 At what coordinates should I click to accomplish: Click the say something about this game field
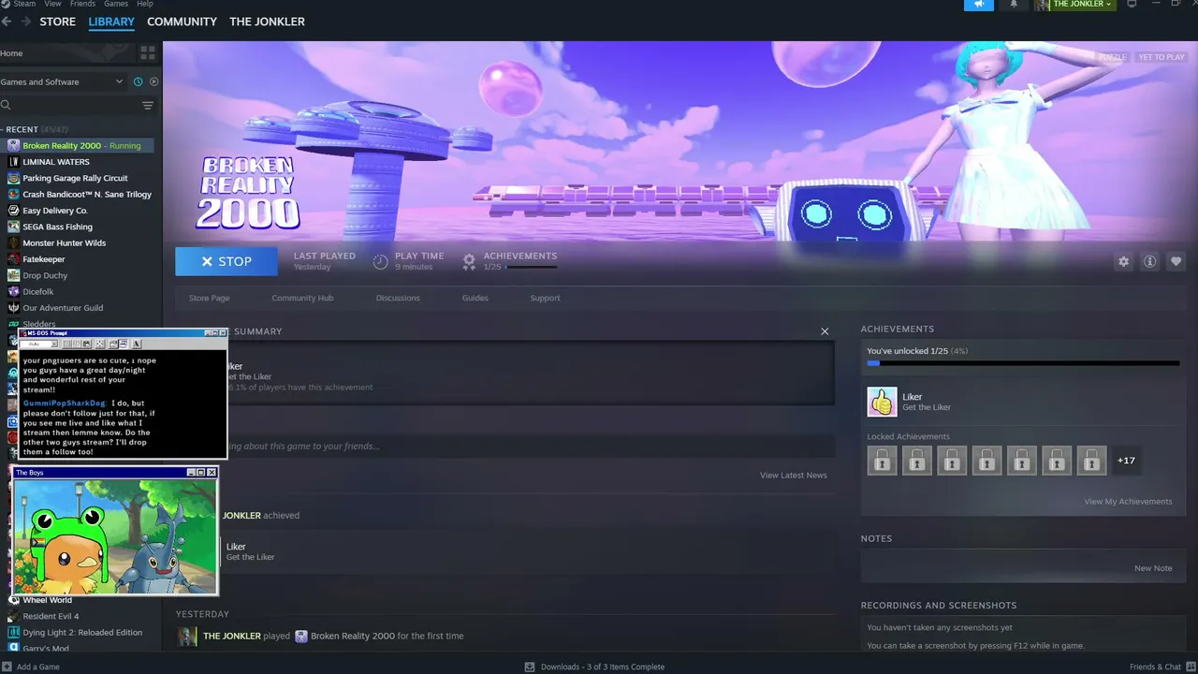(529, 446)
